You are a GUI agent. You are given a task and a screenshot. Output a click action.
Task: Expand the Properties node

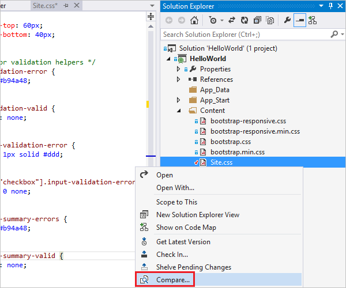coord(179,69)
